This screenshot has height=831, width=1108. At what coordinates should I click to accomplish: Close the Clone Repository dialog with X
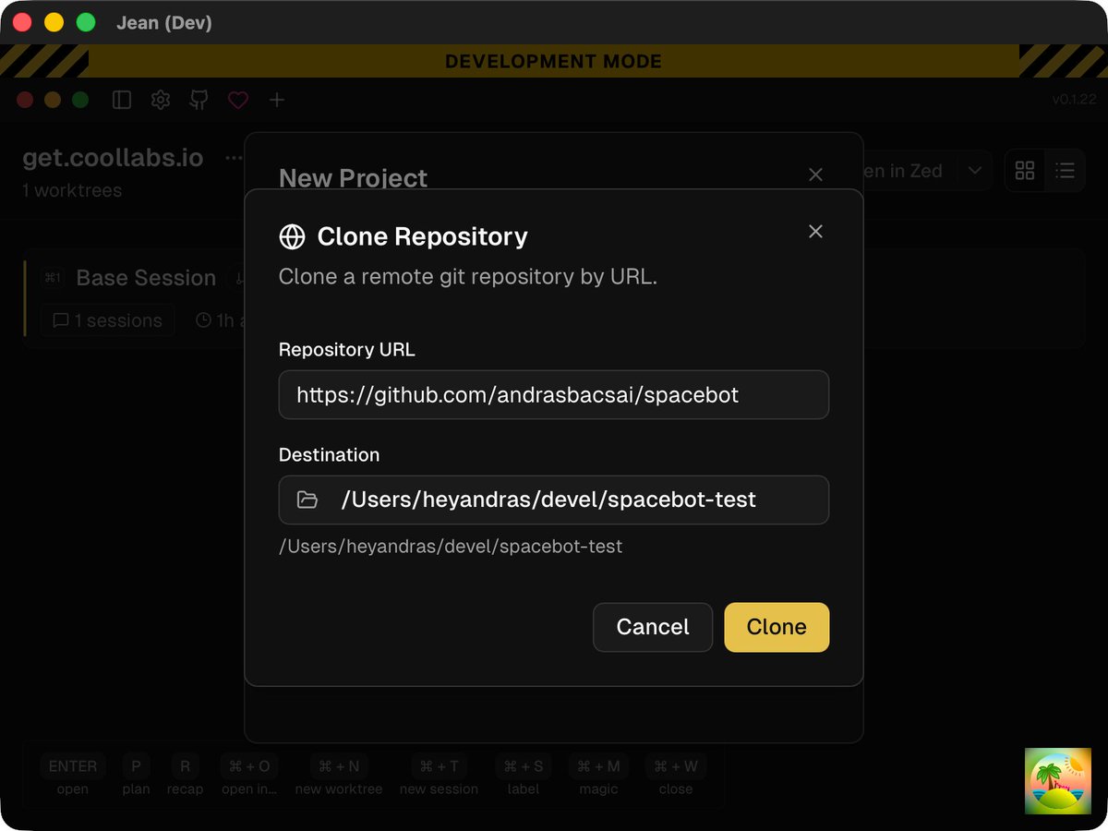pos(815,232)
